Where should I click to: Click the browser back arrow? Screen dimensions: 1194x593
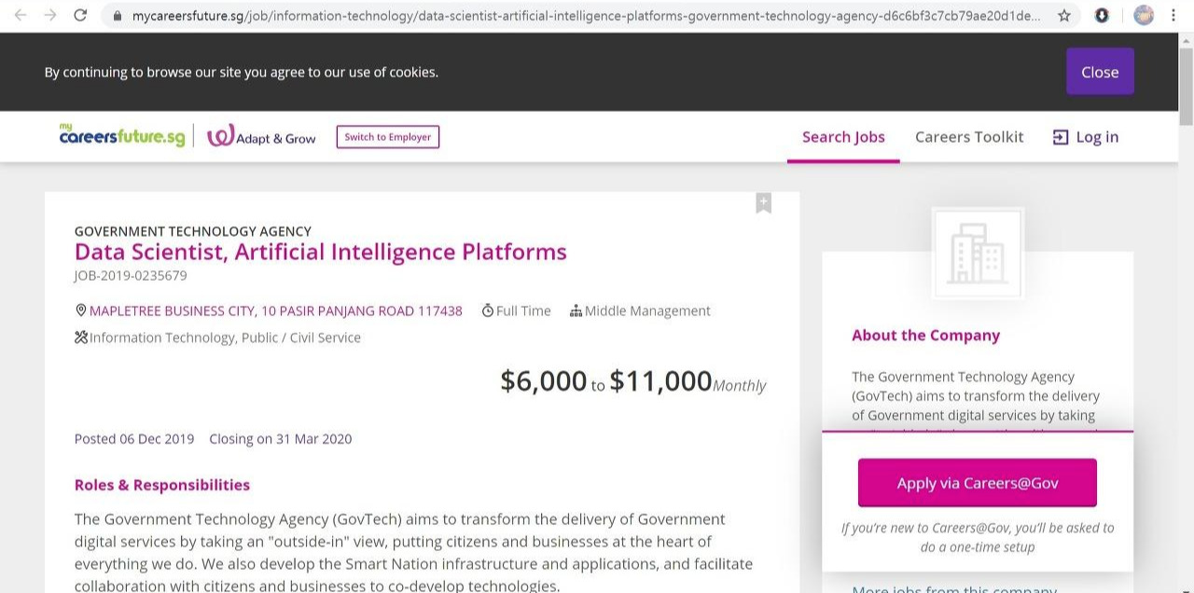21,15
